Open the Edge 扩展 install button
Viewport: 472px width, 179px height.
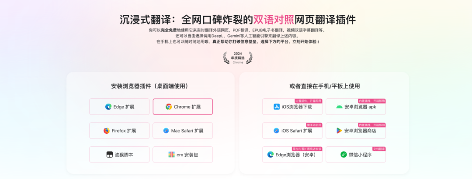119,107
